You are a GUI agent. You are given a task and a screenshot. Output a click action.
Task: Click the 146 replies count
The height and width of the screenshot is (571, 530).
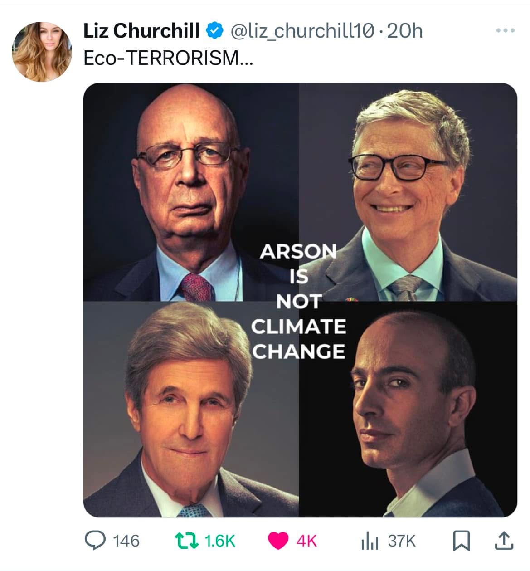click(126, 541)
